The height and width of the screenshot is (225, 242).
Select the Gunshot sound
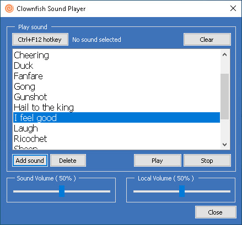116,97
